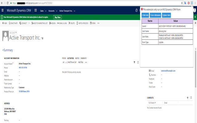The height and width of the screenshot is (123, 197).
Task: Click SWITCH PROCESS command
Action: pos(82,23)
